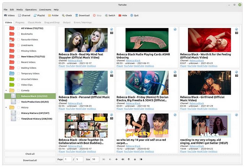Image resolution: width=244 pixels, height=167 pixels.
Task: Open the Operations menu
Action: tap(31, 9)
